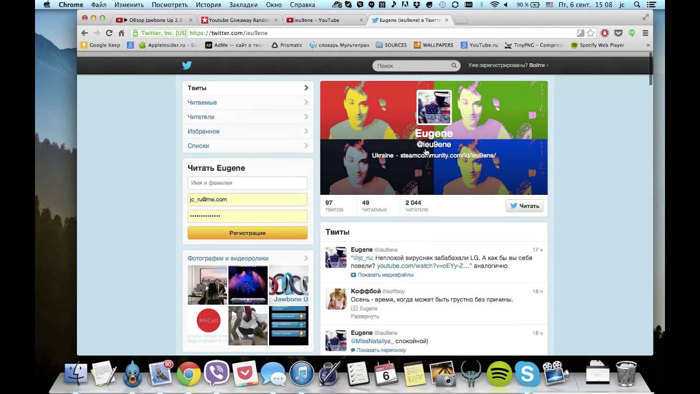Open Finder from the Dock
The width and height of the screenshot is (700, 394).
pos(75,374)
